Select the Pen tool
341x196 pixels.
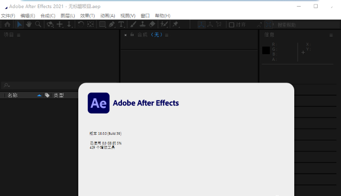pyautogui.click(x=112, y=24)
